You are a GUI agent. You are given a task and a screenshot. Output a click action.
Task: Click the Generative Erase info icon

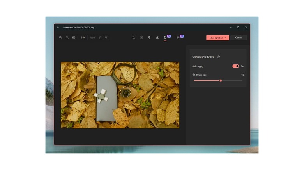tap(218, 57)
